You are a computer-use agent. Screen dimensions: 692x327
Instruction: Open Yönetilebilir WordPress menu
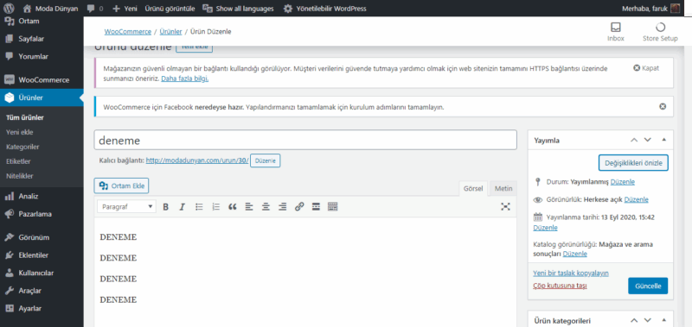point(324,9)
